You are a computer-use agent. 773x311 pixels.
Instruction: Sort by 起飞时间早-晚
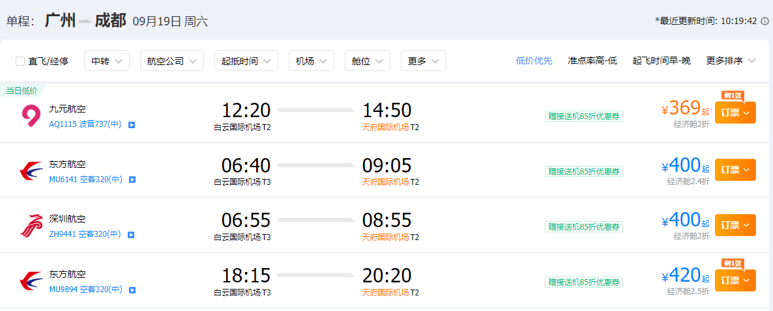click(x=662, y=61)
